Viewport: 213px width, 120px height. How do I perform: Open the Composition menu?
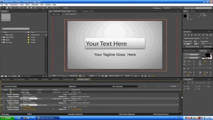coord(14,5)
